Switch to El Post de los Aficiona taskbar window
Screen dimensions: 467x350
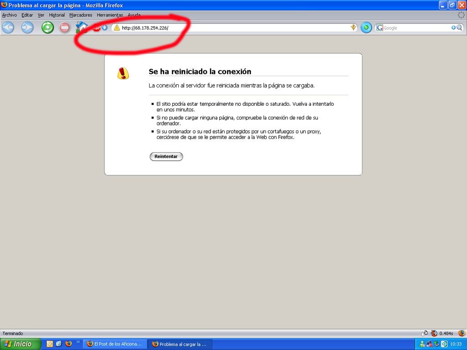116,344
